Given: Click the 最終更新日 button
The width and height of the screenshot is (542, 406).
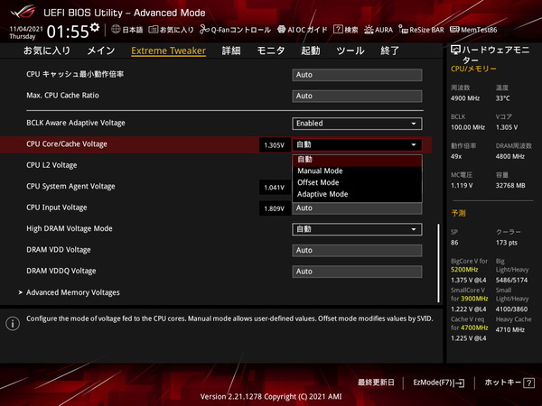Looking at the screenshot, I should point(376,383).
